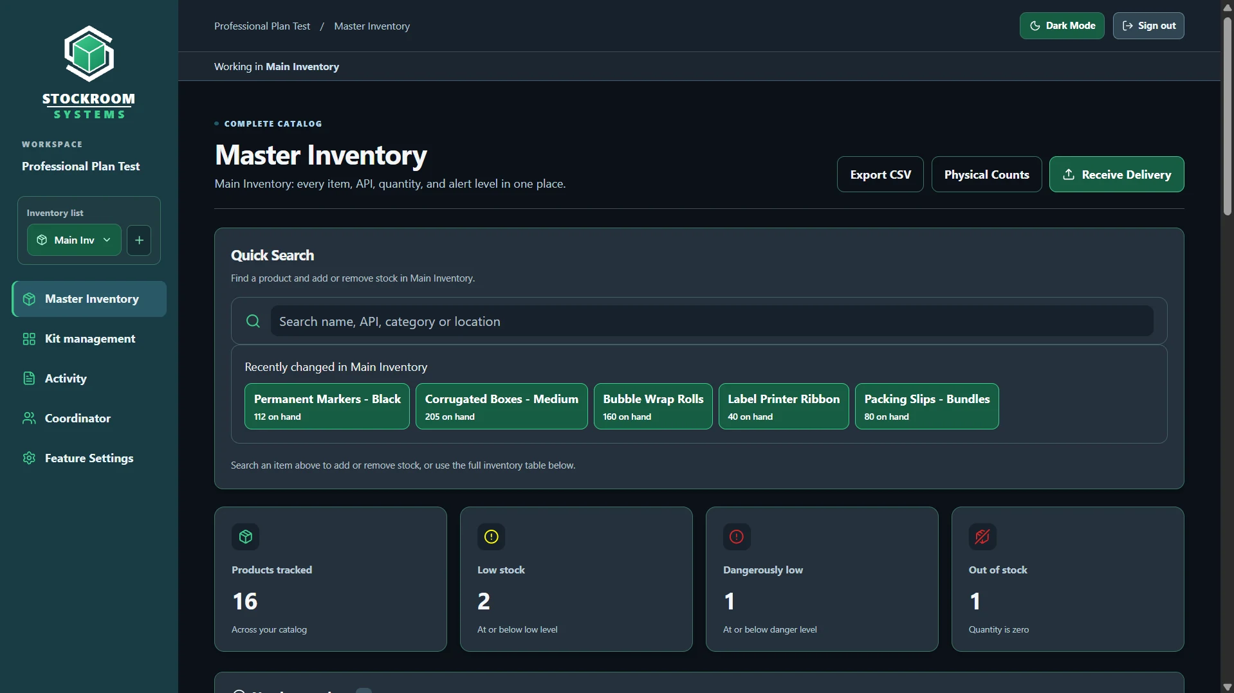Click the 'Quantity is zero' text
This screenshot has height=693, width=1234.
(x=999, y=630)
